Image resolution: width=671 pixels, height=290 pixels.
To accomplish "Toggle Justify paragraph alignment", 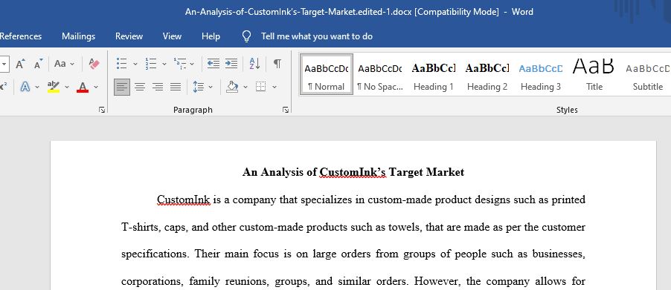I will coord(176,87).
